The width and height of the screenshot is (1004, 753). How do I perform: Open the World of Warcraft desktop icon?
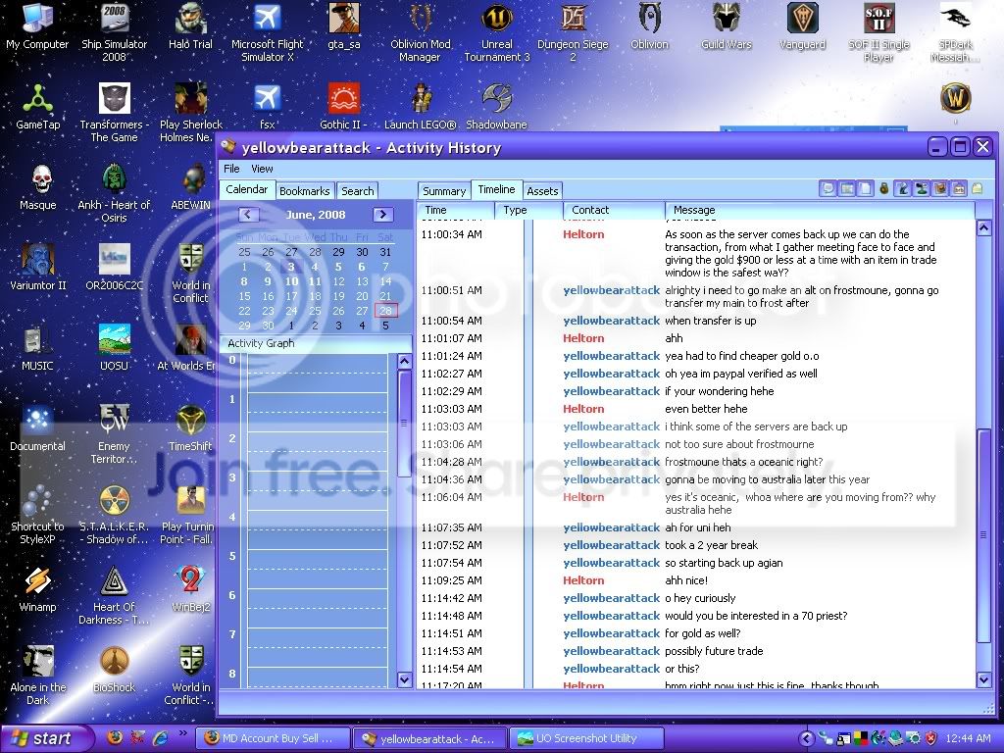tap(955, 99)
